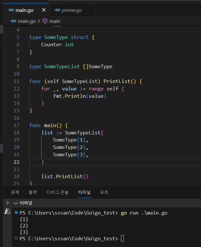Screen dimensions: 201x247
Task: Click the blue command status dot in terminal
Action: coord(16,213)
